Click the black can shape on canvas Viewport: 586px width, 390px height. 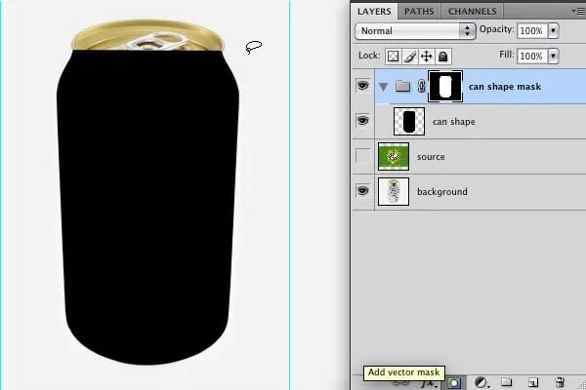click(147, 207)
